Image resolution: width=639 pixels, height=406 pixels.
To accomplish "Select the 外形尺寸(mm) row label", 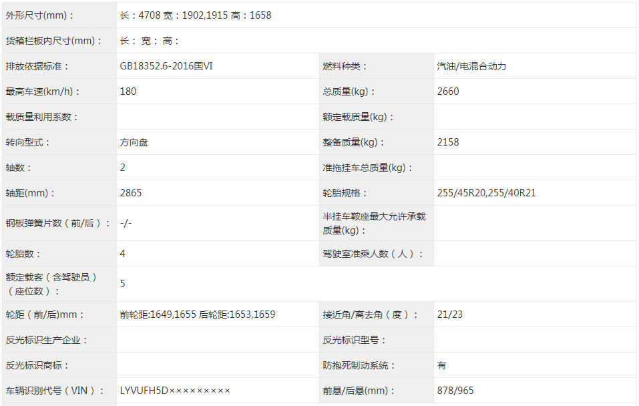I will click(39, 15).
